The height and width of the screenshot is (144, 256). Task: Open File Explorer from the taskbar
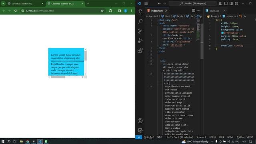21,141
